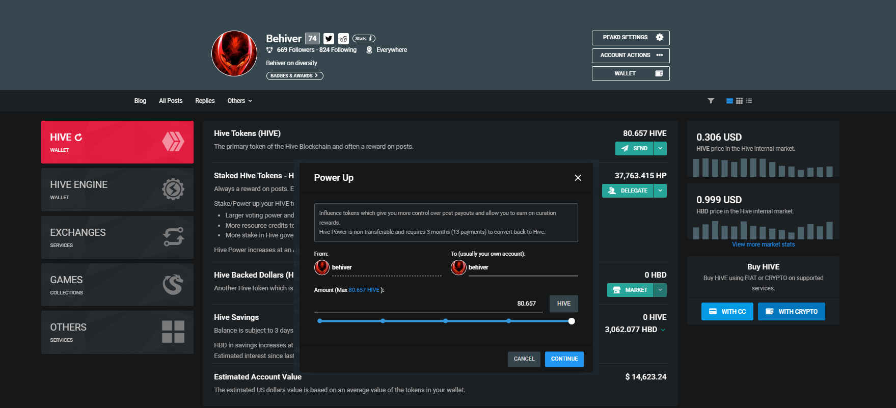Open Behiver's Twitter profile icon
This screenshot has height=408, width=896.
[x=329, y=39]
